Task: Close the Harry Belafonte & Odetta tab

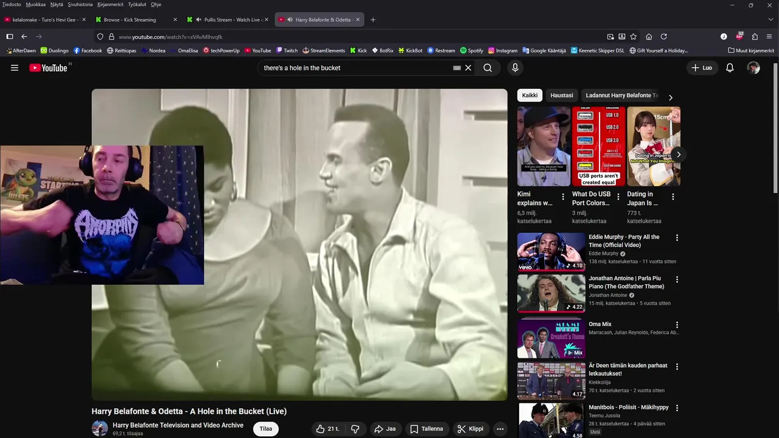Action: click(x=358, y=19)
